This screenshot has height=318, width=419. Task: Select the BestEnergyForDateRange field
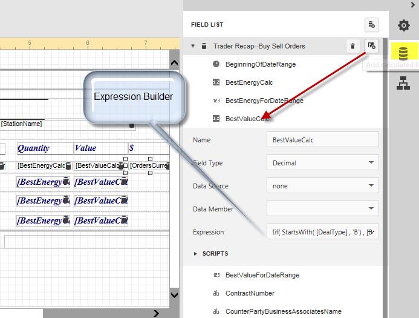(x=264, y=101)
